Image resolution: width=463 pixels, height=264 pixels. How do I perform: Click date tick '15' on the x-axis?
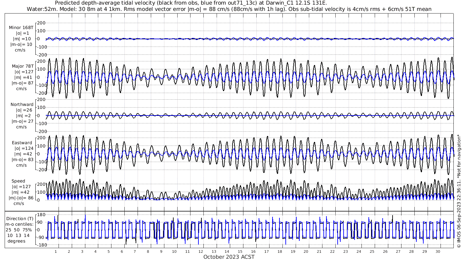[240, 251]
